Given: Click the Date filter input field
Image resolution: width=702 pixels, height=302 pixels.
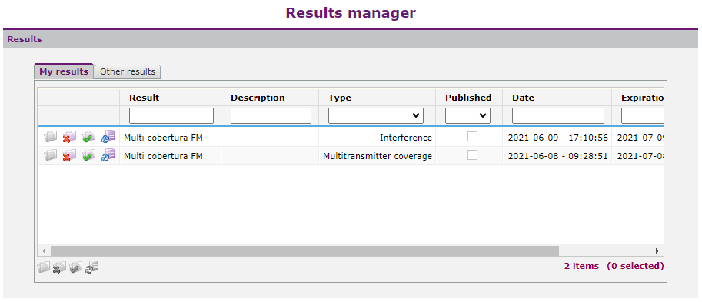Looking at the screenshot, I should (558, 115).
